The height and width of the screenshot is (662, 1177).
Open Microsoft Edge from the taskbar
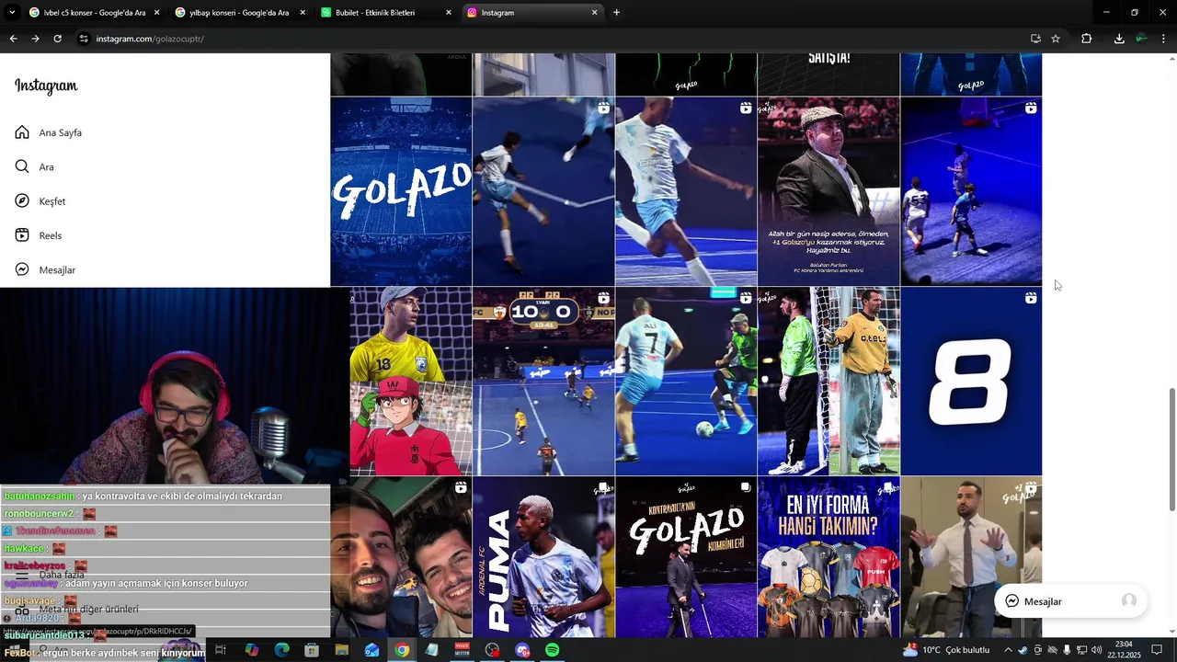coord(281,650)
